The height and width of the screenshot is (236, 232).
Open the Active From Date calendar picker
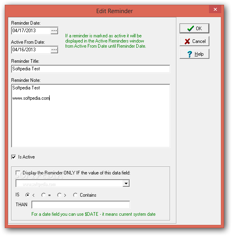click(54, 50)
